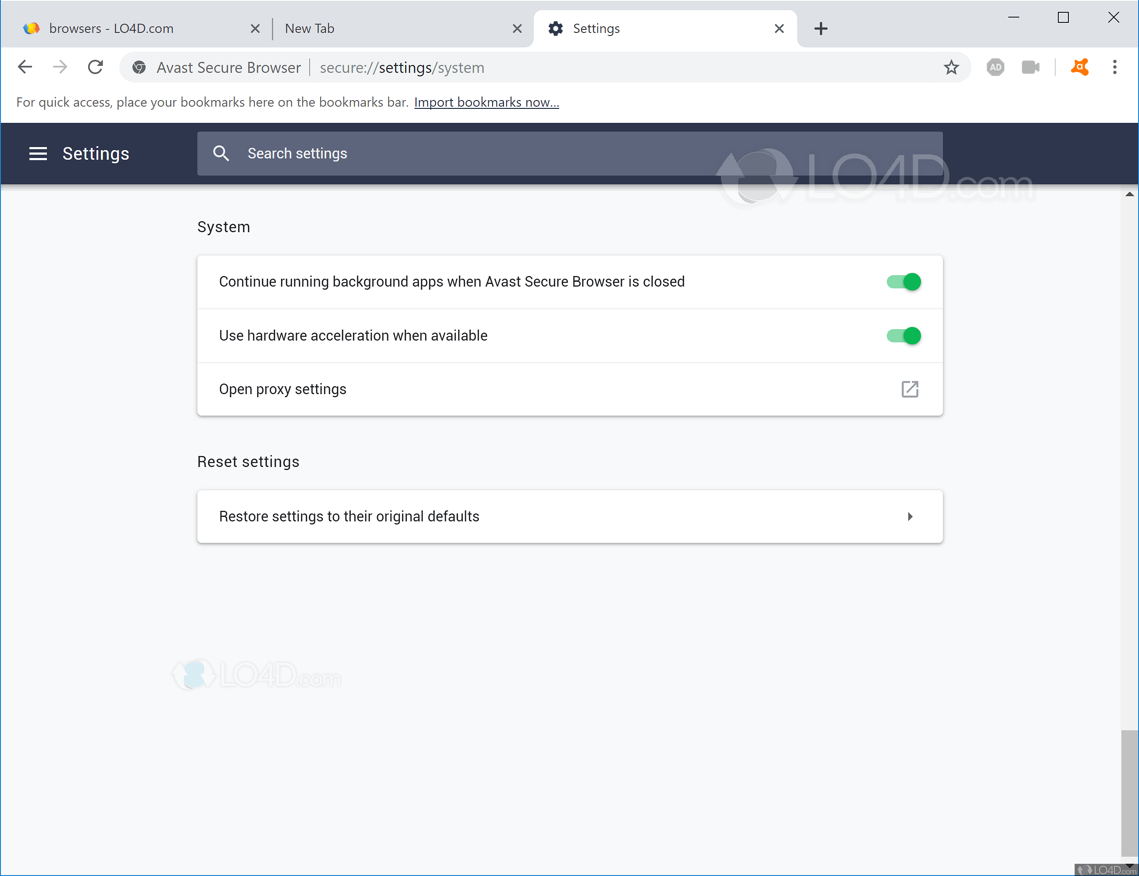Disable continue running background apps toggle

tap(903, 282)
